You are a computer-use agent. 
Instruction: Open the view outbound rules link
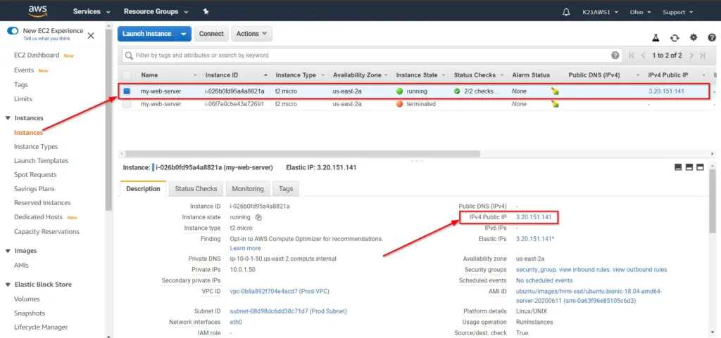coord(640,270)
